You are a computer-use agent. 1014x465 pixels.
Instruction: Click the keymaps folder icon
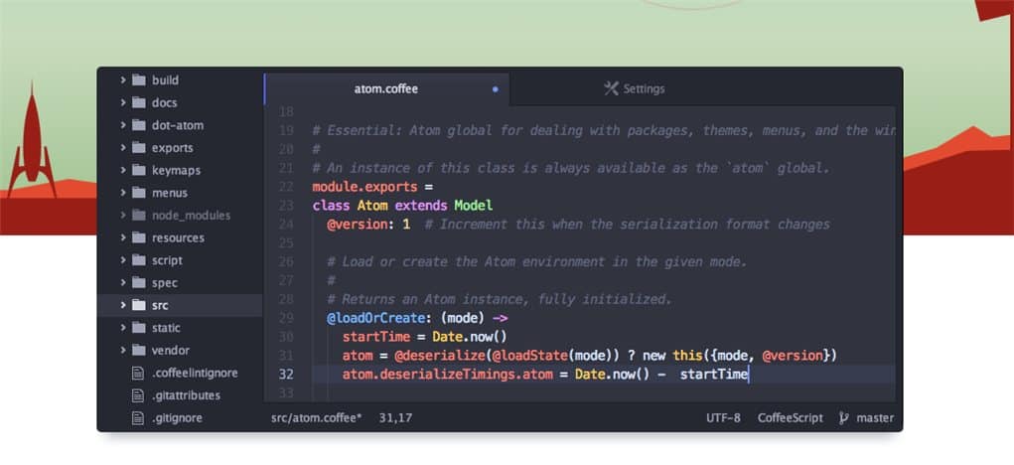(138, 170)
